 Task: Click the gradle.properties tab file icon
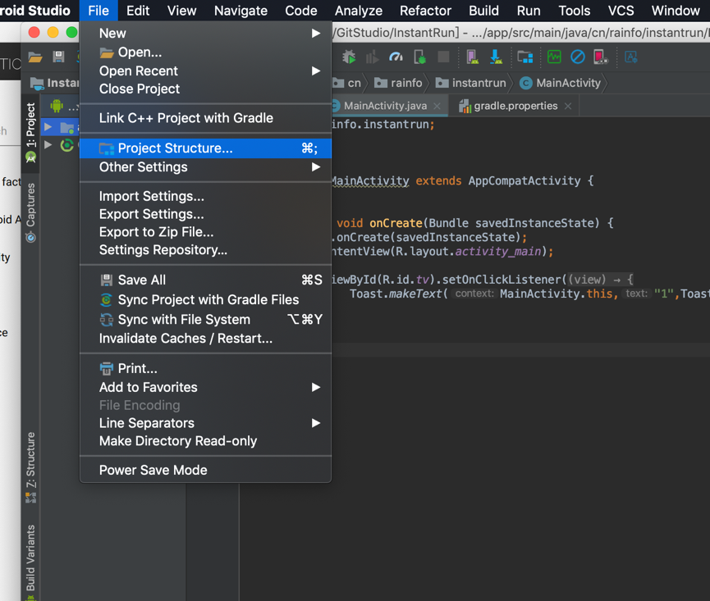click(465, 107)
